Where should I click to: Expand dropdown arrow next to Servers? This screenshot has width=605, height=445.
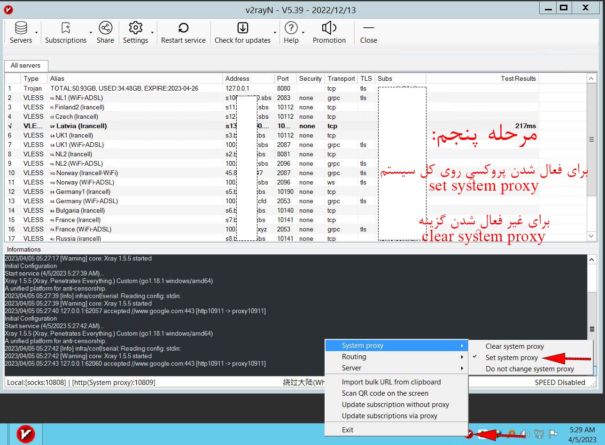coord(37,33)
